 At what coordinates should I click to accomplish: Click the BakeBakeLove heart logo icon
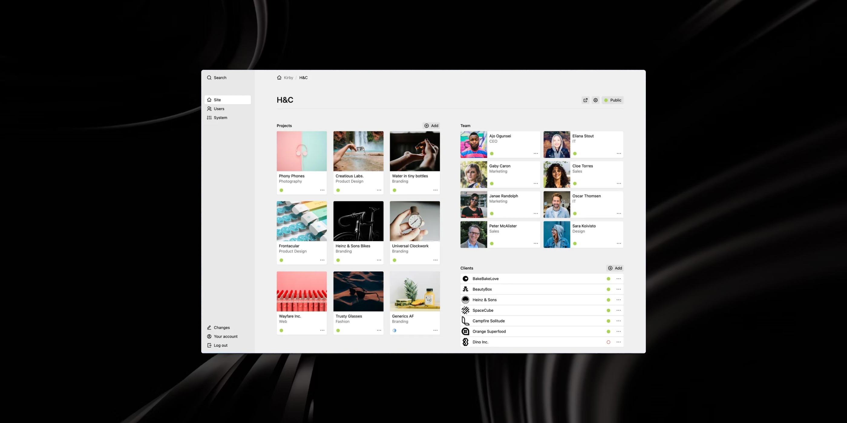(465, 279)
